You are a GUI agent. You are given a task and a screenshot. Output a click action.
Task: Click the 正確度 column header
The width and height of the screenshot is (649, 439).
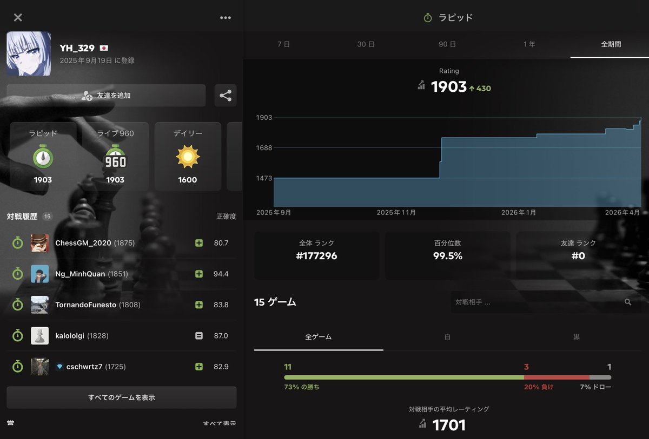point(227,217)
